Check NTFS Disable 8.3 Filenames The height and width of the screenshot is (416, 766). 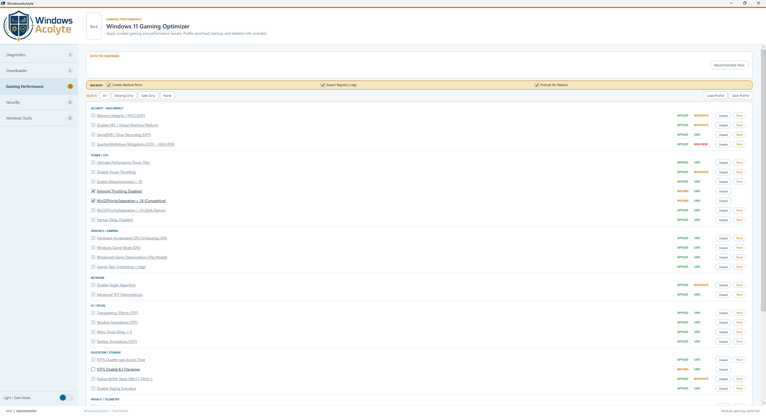point(93,369)
